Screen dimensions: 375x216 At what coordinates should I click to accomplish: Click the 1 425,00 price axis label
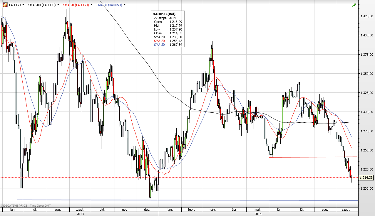(366, 17)
